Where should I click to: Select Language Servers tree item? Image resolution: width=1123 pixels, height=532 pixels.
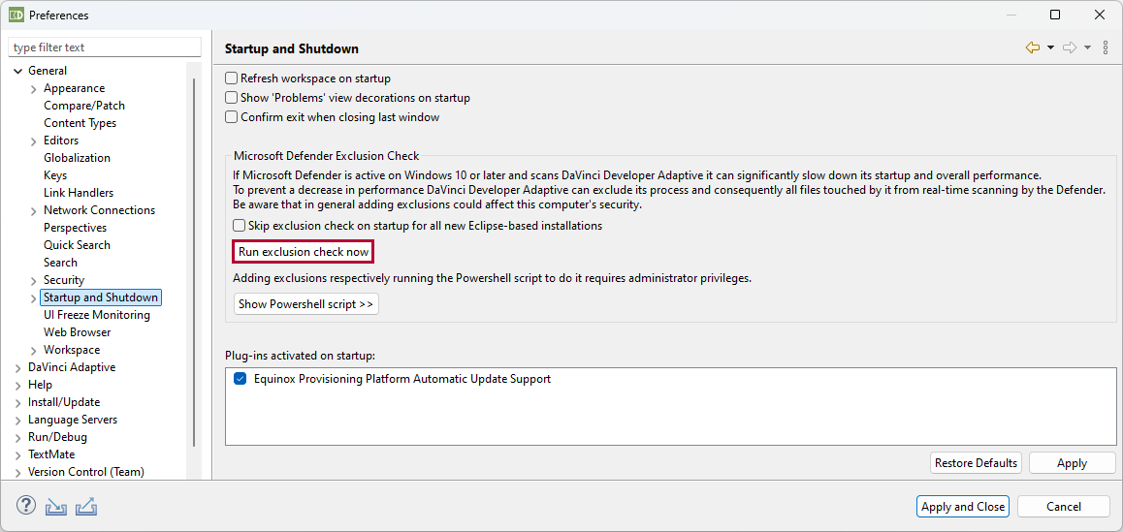point(73,420)
